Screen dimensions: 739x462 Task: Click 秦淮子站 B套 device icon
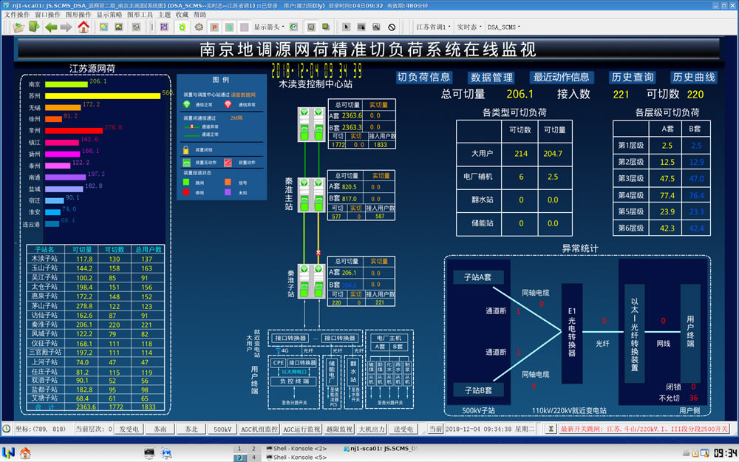click(x=319, y=281)
